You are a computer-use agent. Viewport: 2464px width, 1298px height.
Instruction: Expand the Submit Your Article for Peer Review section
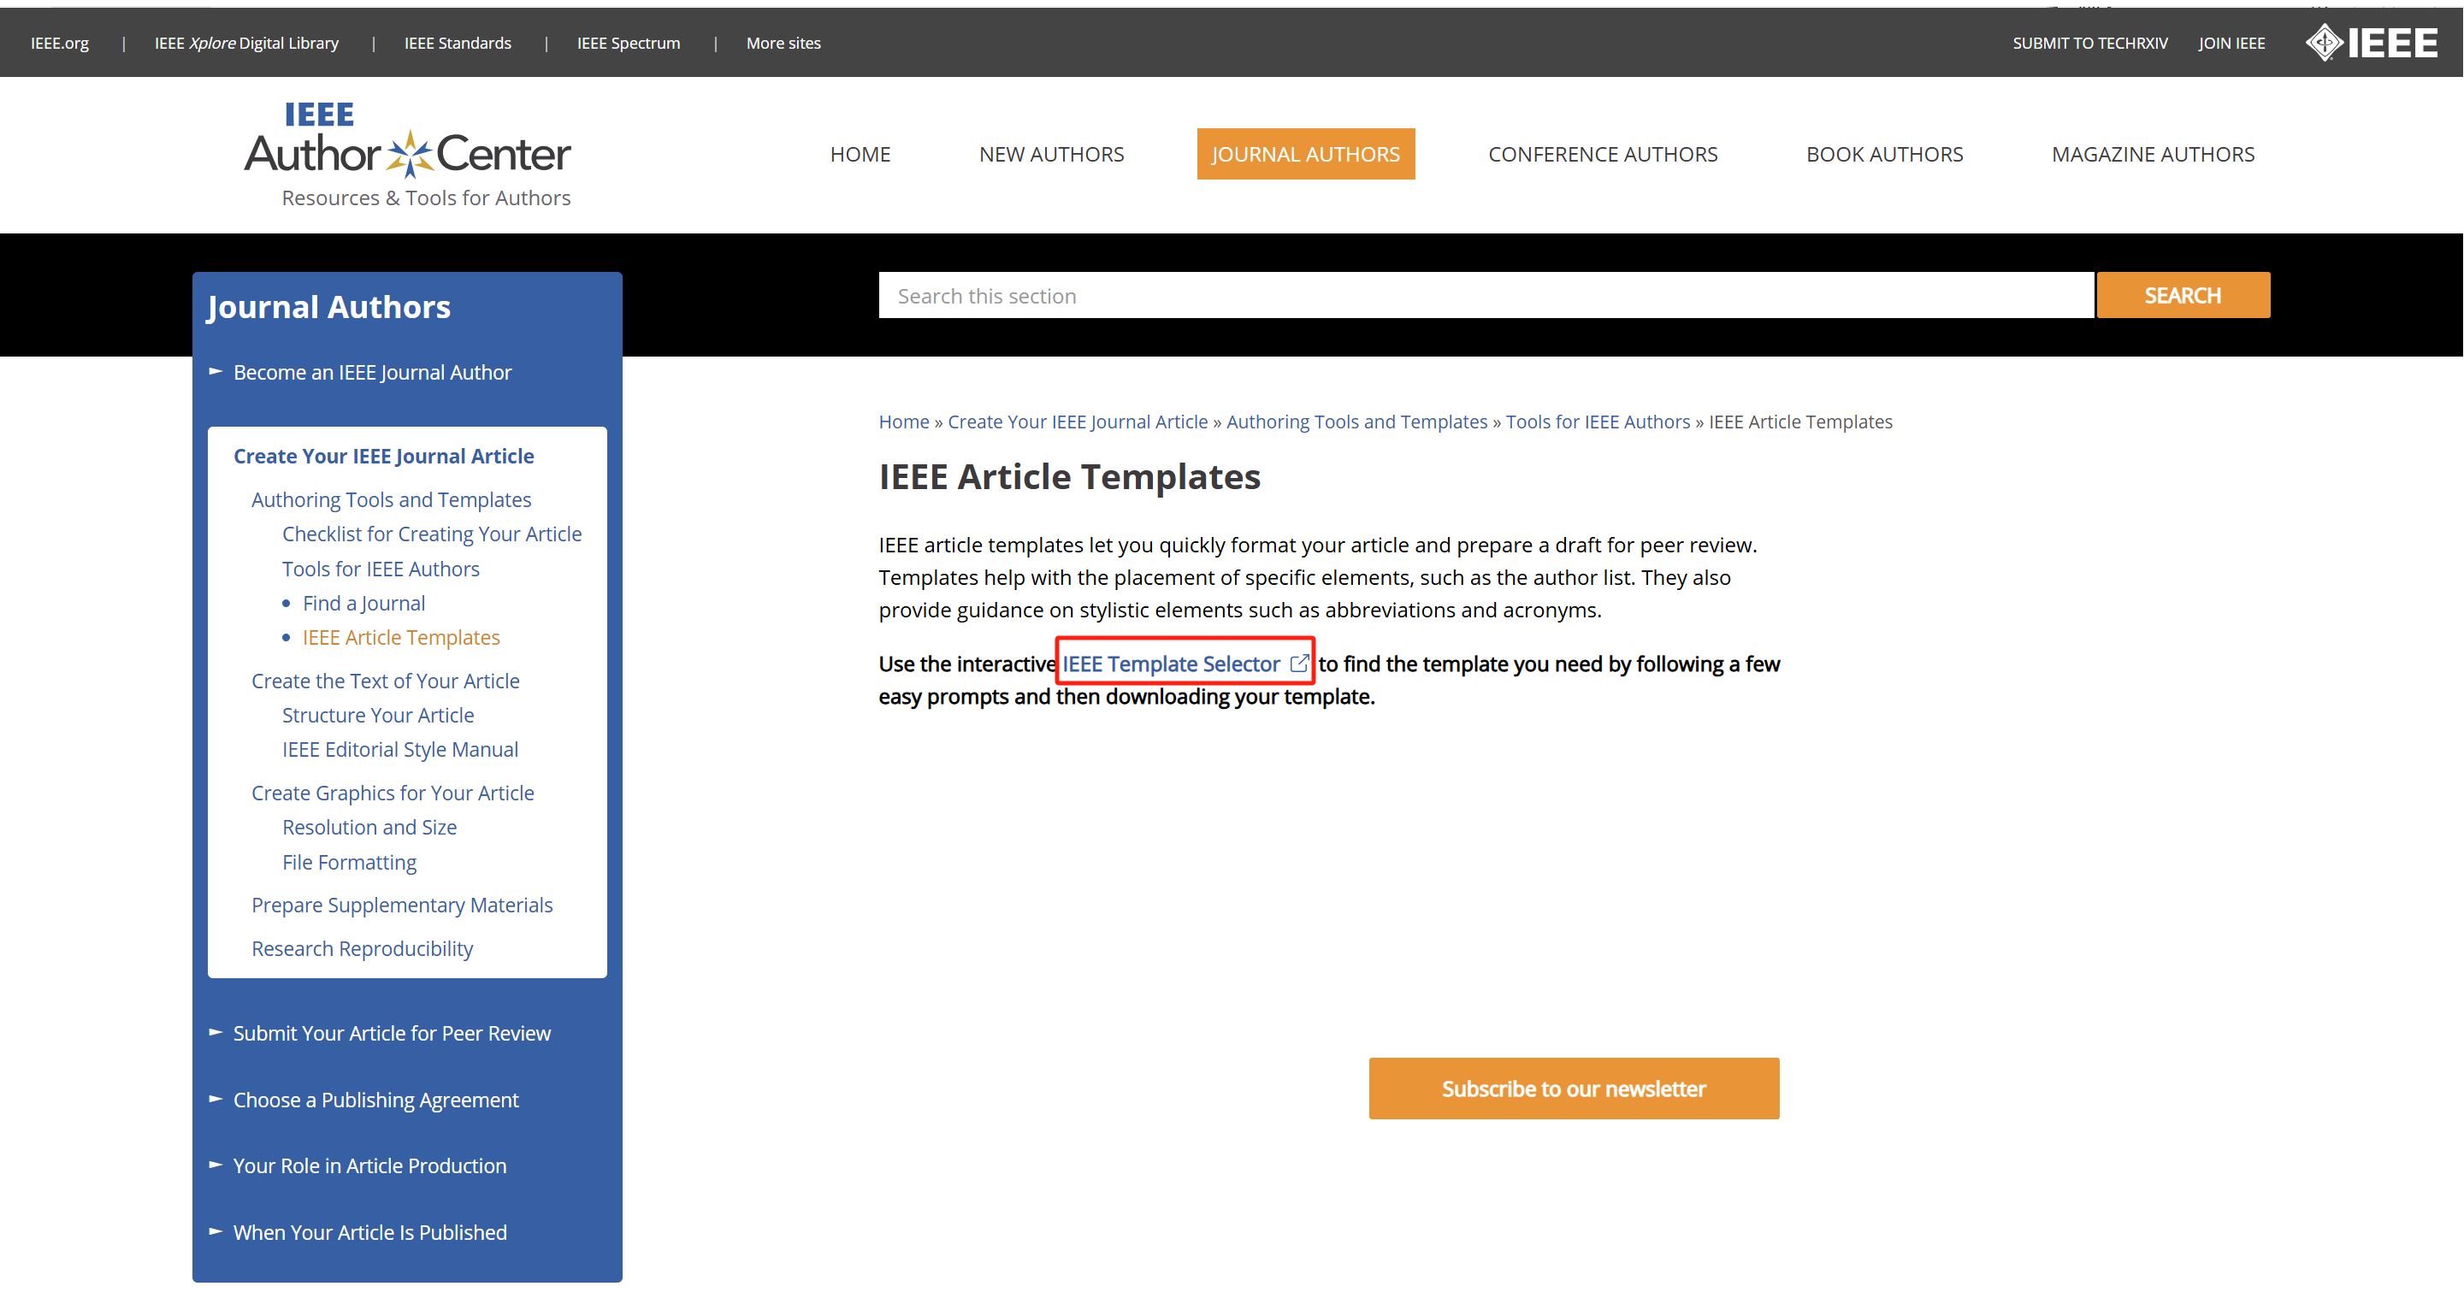(393, 1032)
